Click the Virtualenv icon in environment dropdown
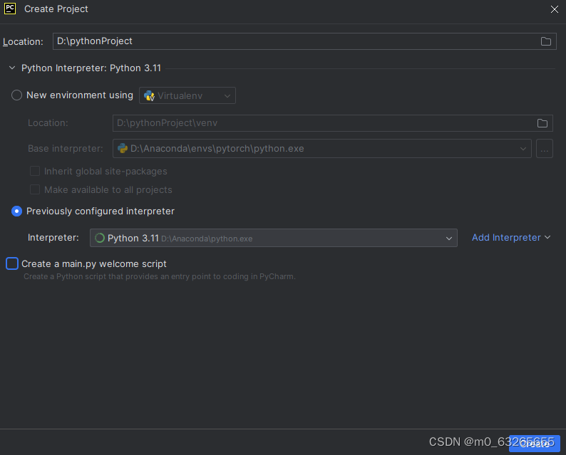Image resolution: width=566 pixels, height=455 pixels. 149,96
